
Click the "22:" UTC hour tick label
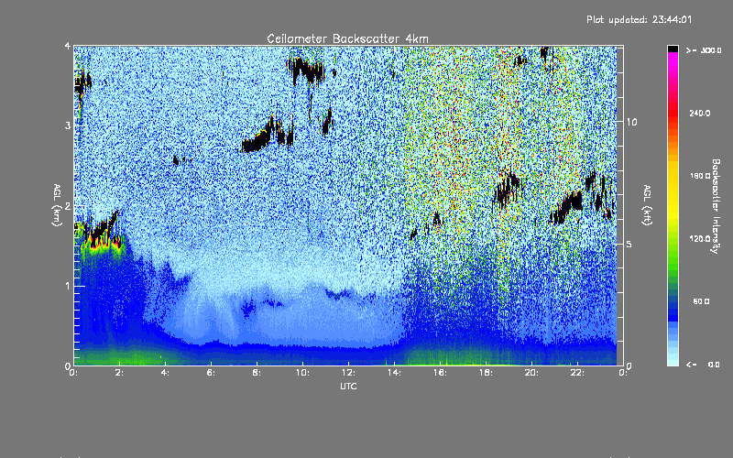click(x=577, y=373)
